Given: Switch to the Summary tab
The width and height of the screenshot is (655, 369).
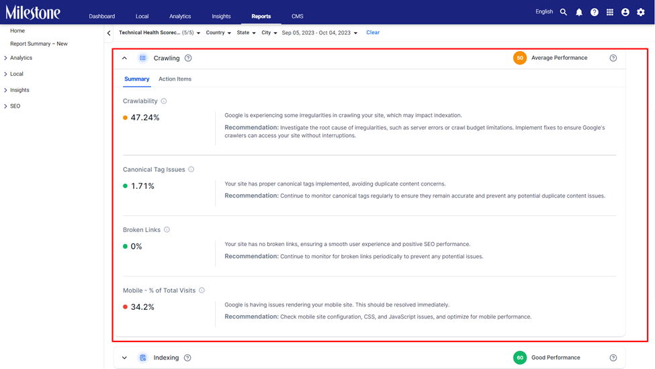Looking at the screenshot, I should point(136,79).
